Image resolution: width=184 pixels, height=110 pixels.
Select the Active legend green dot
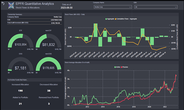click(115, 67)
